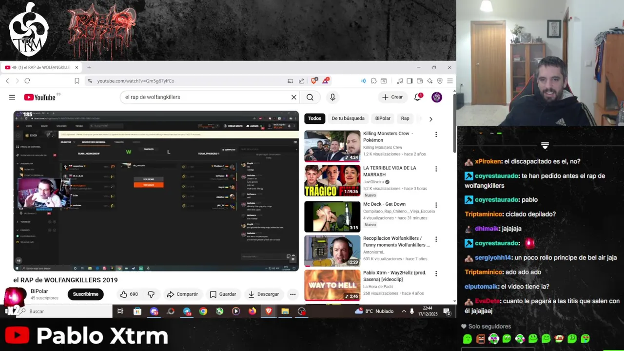
Task: Open options for Mc Deck Get Down
Action: 436,205
